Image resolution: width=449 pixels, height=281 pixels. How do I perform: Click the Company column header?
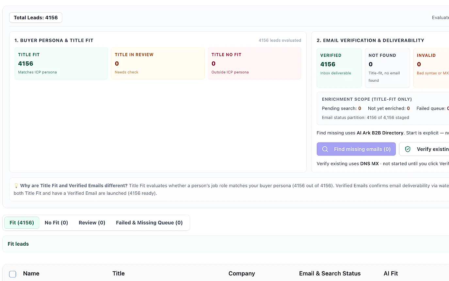pos(242,273)
